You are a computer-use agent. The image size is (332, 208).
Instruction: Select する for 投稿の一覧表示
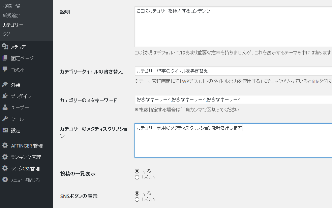[137, 171]
